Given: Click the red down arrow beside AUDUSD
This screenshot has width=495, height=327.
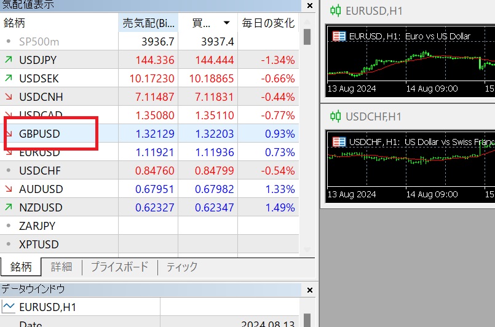Looking at the screenshot, I should [9, 189].
